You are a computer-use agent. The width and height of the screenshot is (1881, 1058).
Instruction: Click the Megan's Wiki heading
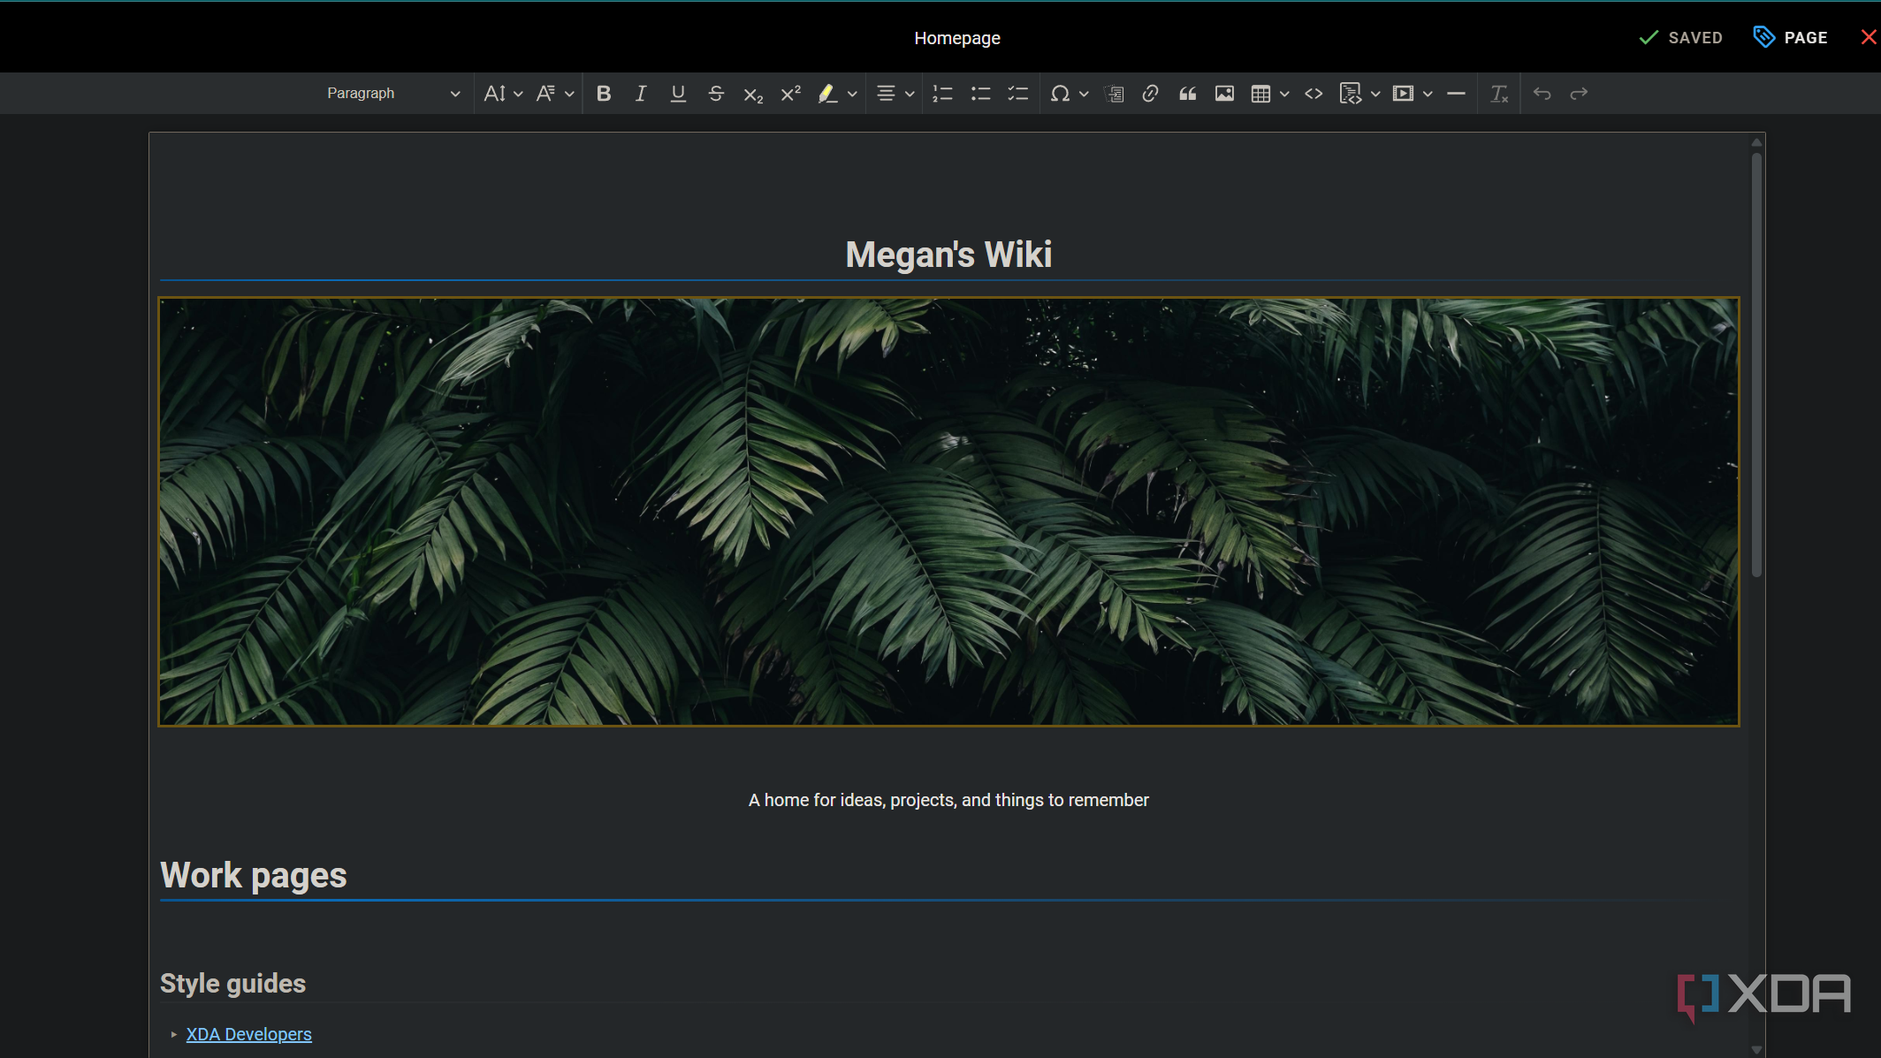948,255
